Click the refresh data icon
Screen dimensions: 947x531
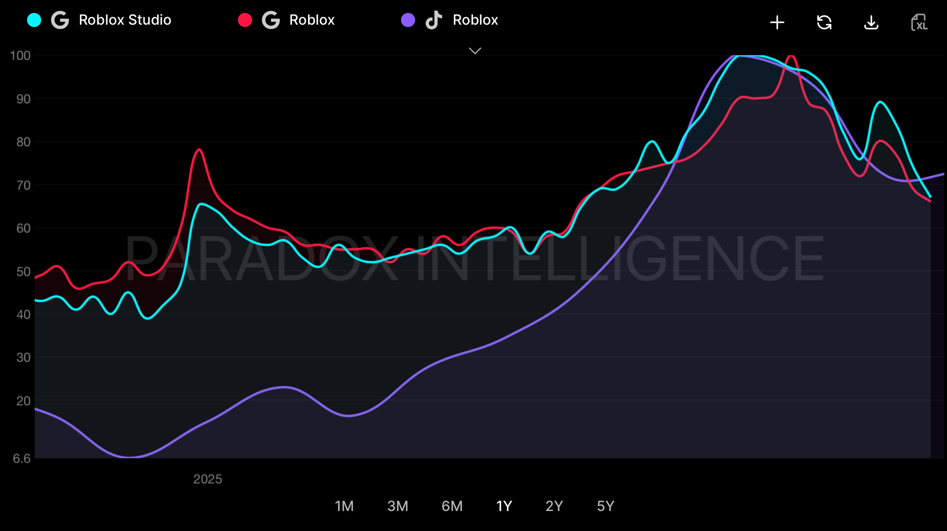[824, 22]
